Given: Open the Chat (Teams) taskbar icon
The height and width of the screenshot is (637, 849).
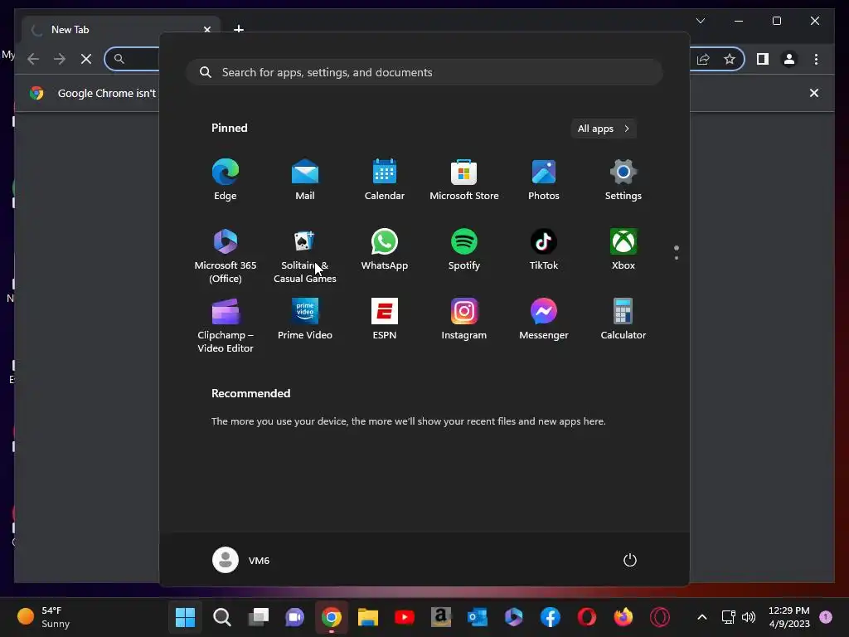Looking at the screenshot, I should (x=294, y=616).
